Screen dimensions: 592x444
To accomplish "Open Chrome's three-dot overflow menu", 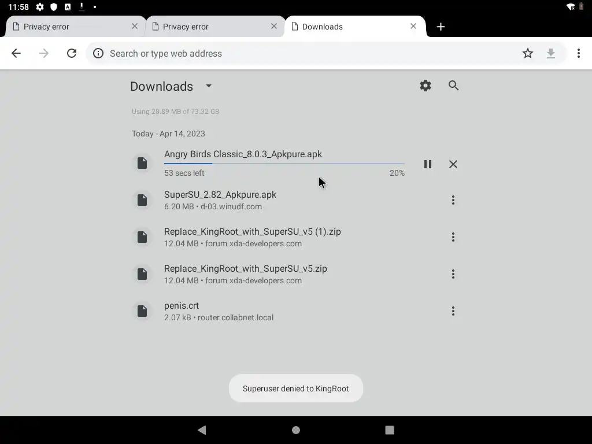I will 578,53.
